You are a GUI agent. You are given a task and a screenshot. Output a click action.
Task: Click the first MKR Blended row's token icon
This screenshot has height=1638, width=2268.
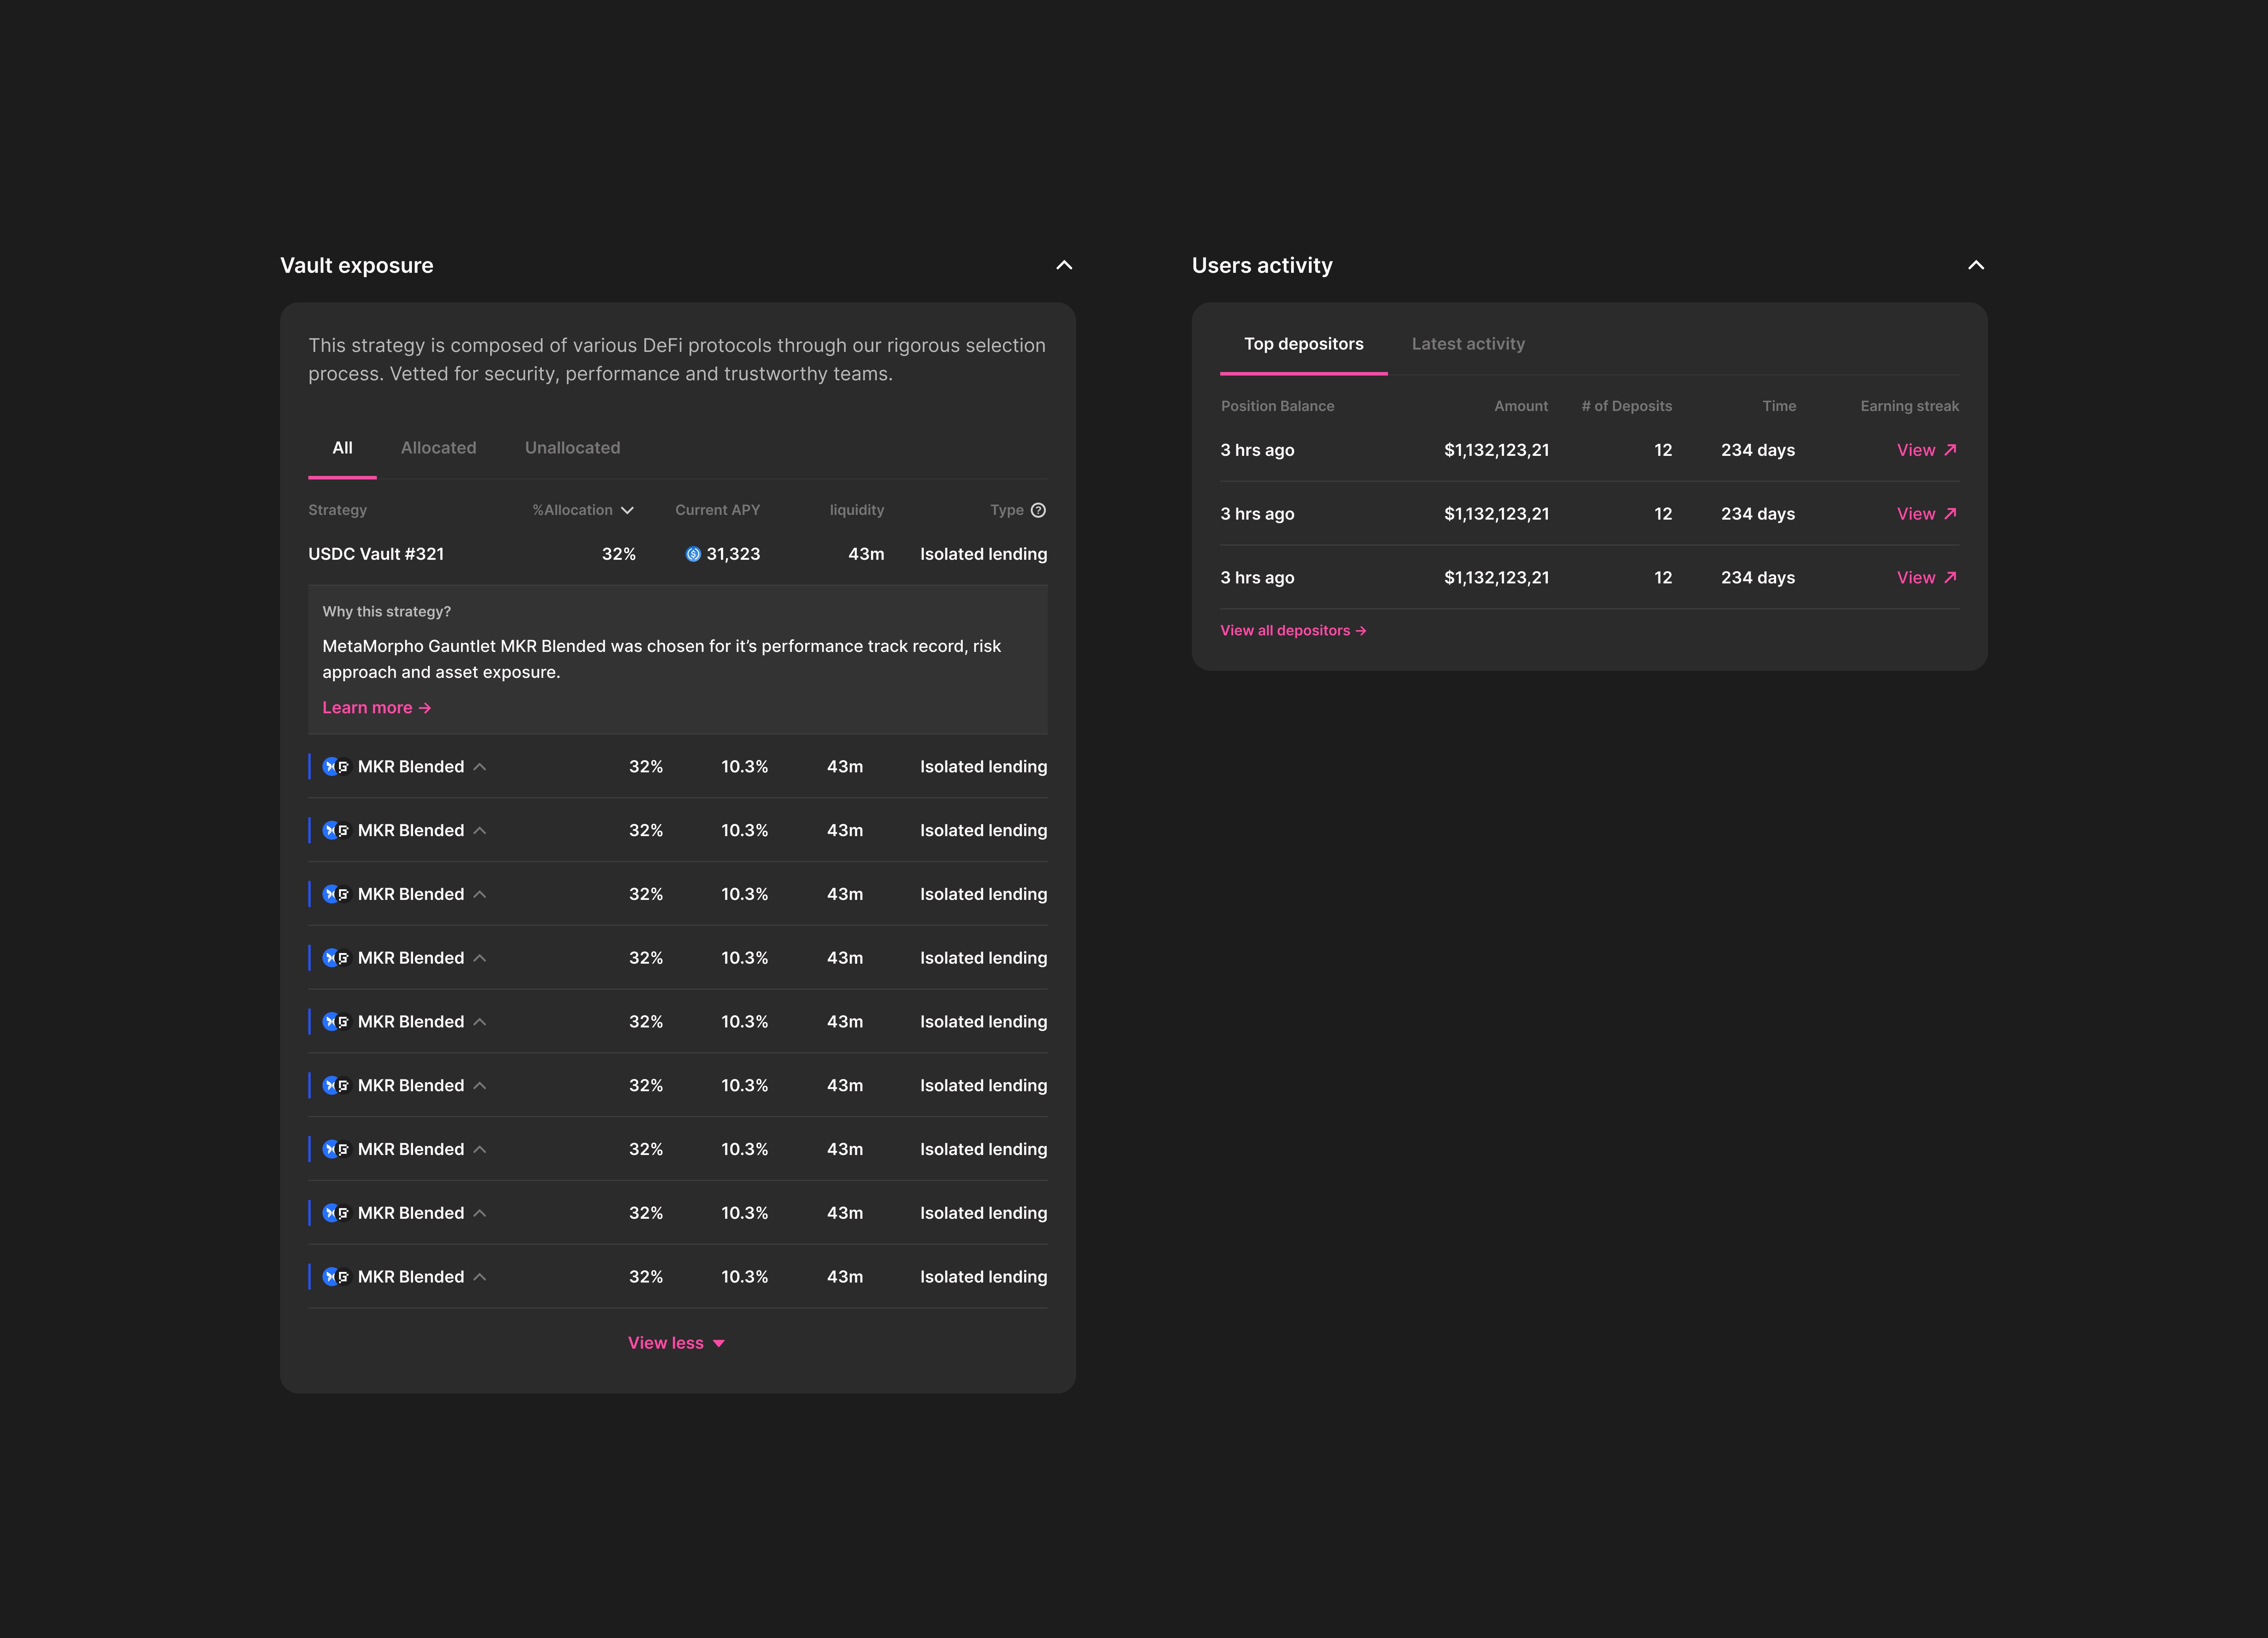tap(336, 767)
